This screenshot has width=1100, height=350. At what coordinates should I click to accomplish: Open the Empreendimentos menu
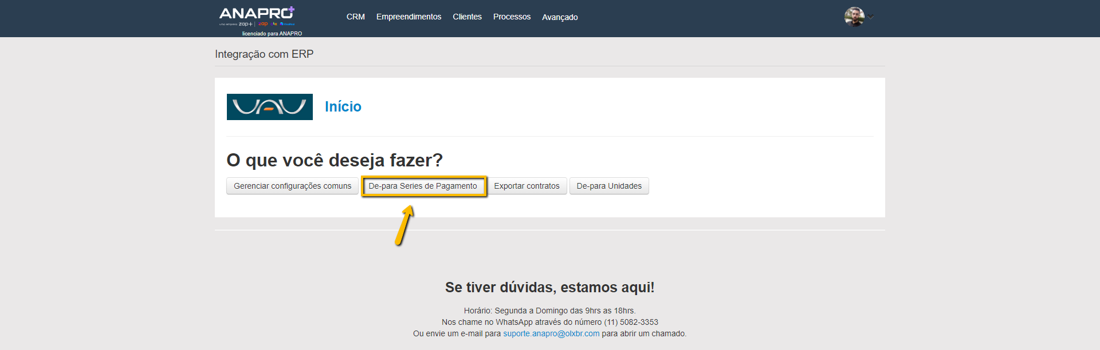(x=408, y=17)
